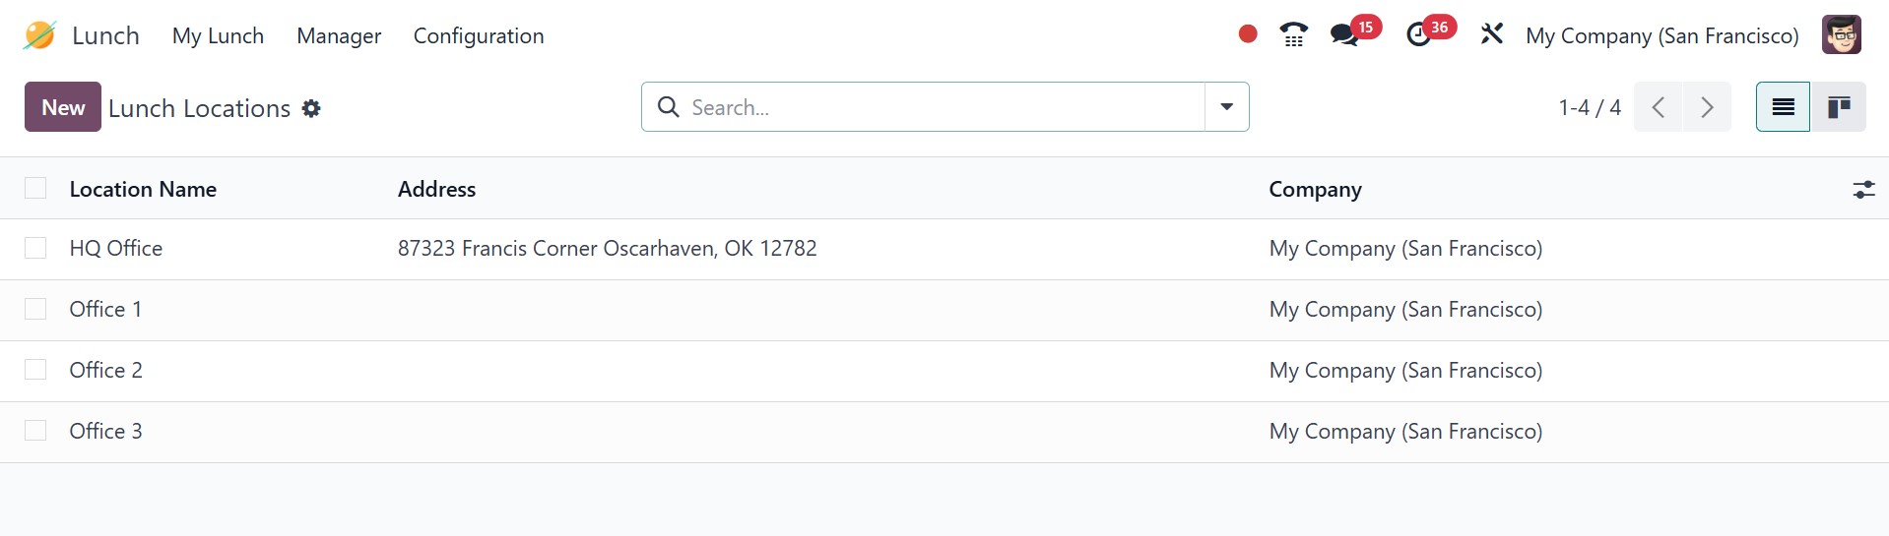Open the Configuration menu
1889x536 pixels.
pyautogui.click(x=479, y=35)
